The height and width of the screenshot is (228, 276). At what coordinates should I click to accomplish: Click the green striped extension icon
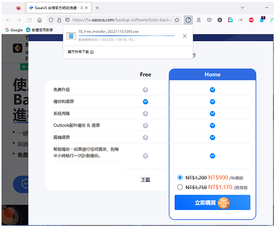(272, 20)
